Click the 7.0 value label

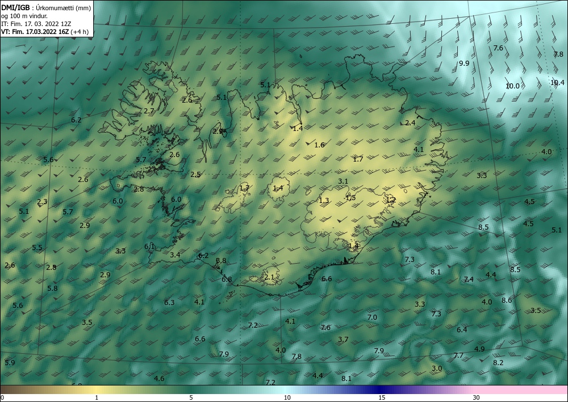(x=372, y=318)
